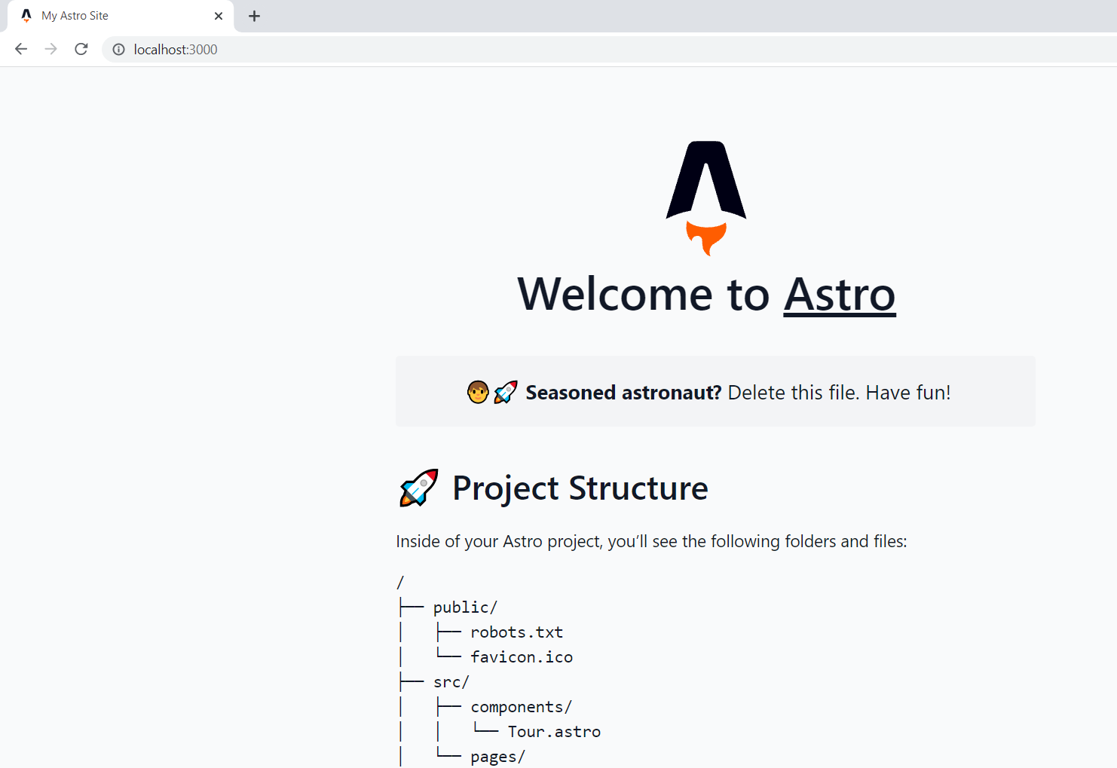Click the 'Delete this file. Have fun!' text
The height and width of the screenshot is (768, 1117).
(839, 393)
